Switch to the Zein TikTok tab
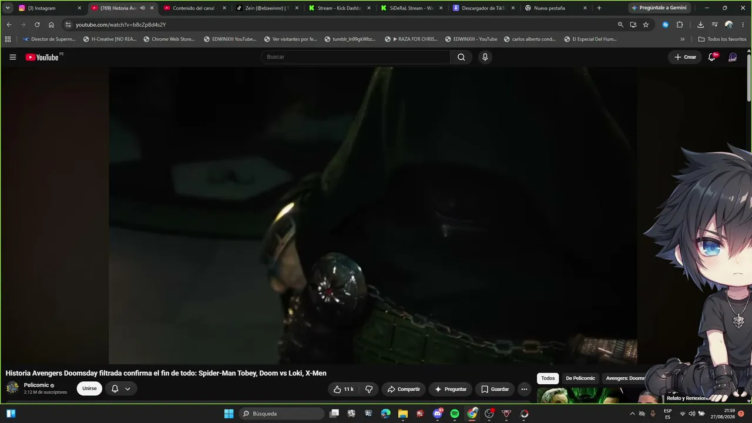Screen dimensions: 752x423 pyautogui.click(x=267, y=8)
